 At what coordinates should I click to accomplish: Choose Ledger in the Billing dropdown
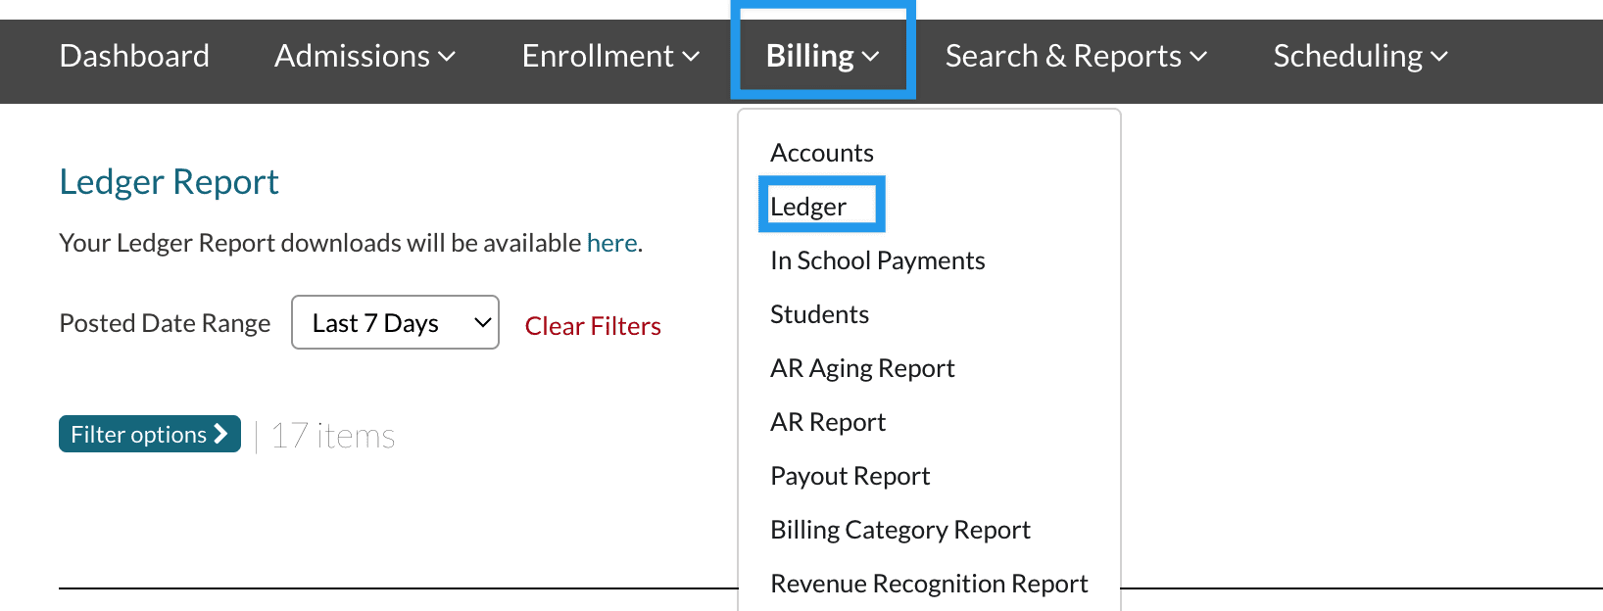[808, 207]
